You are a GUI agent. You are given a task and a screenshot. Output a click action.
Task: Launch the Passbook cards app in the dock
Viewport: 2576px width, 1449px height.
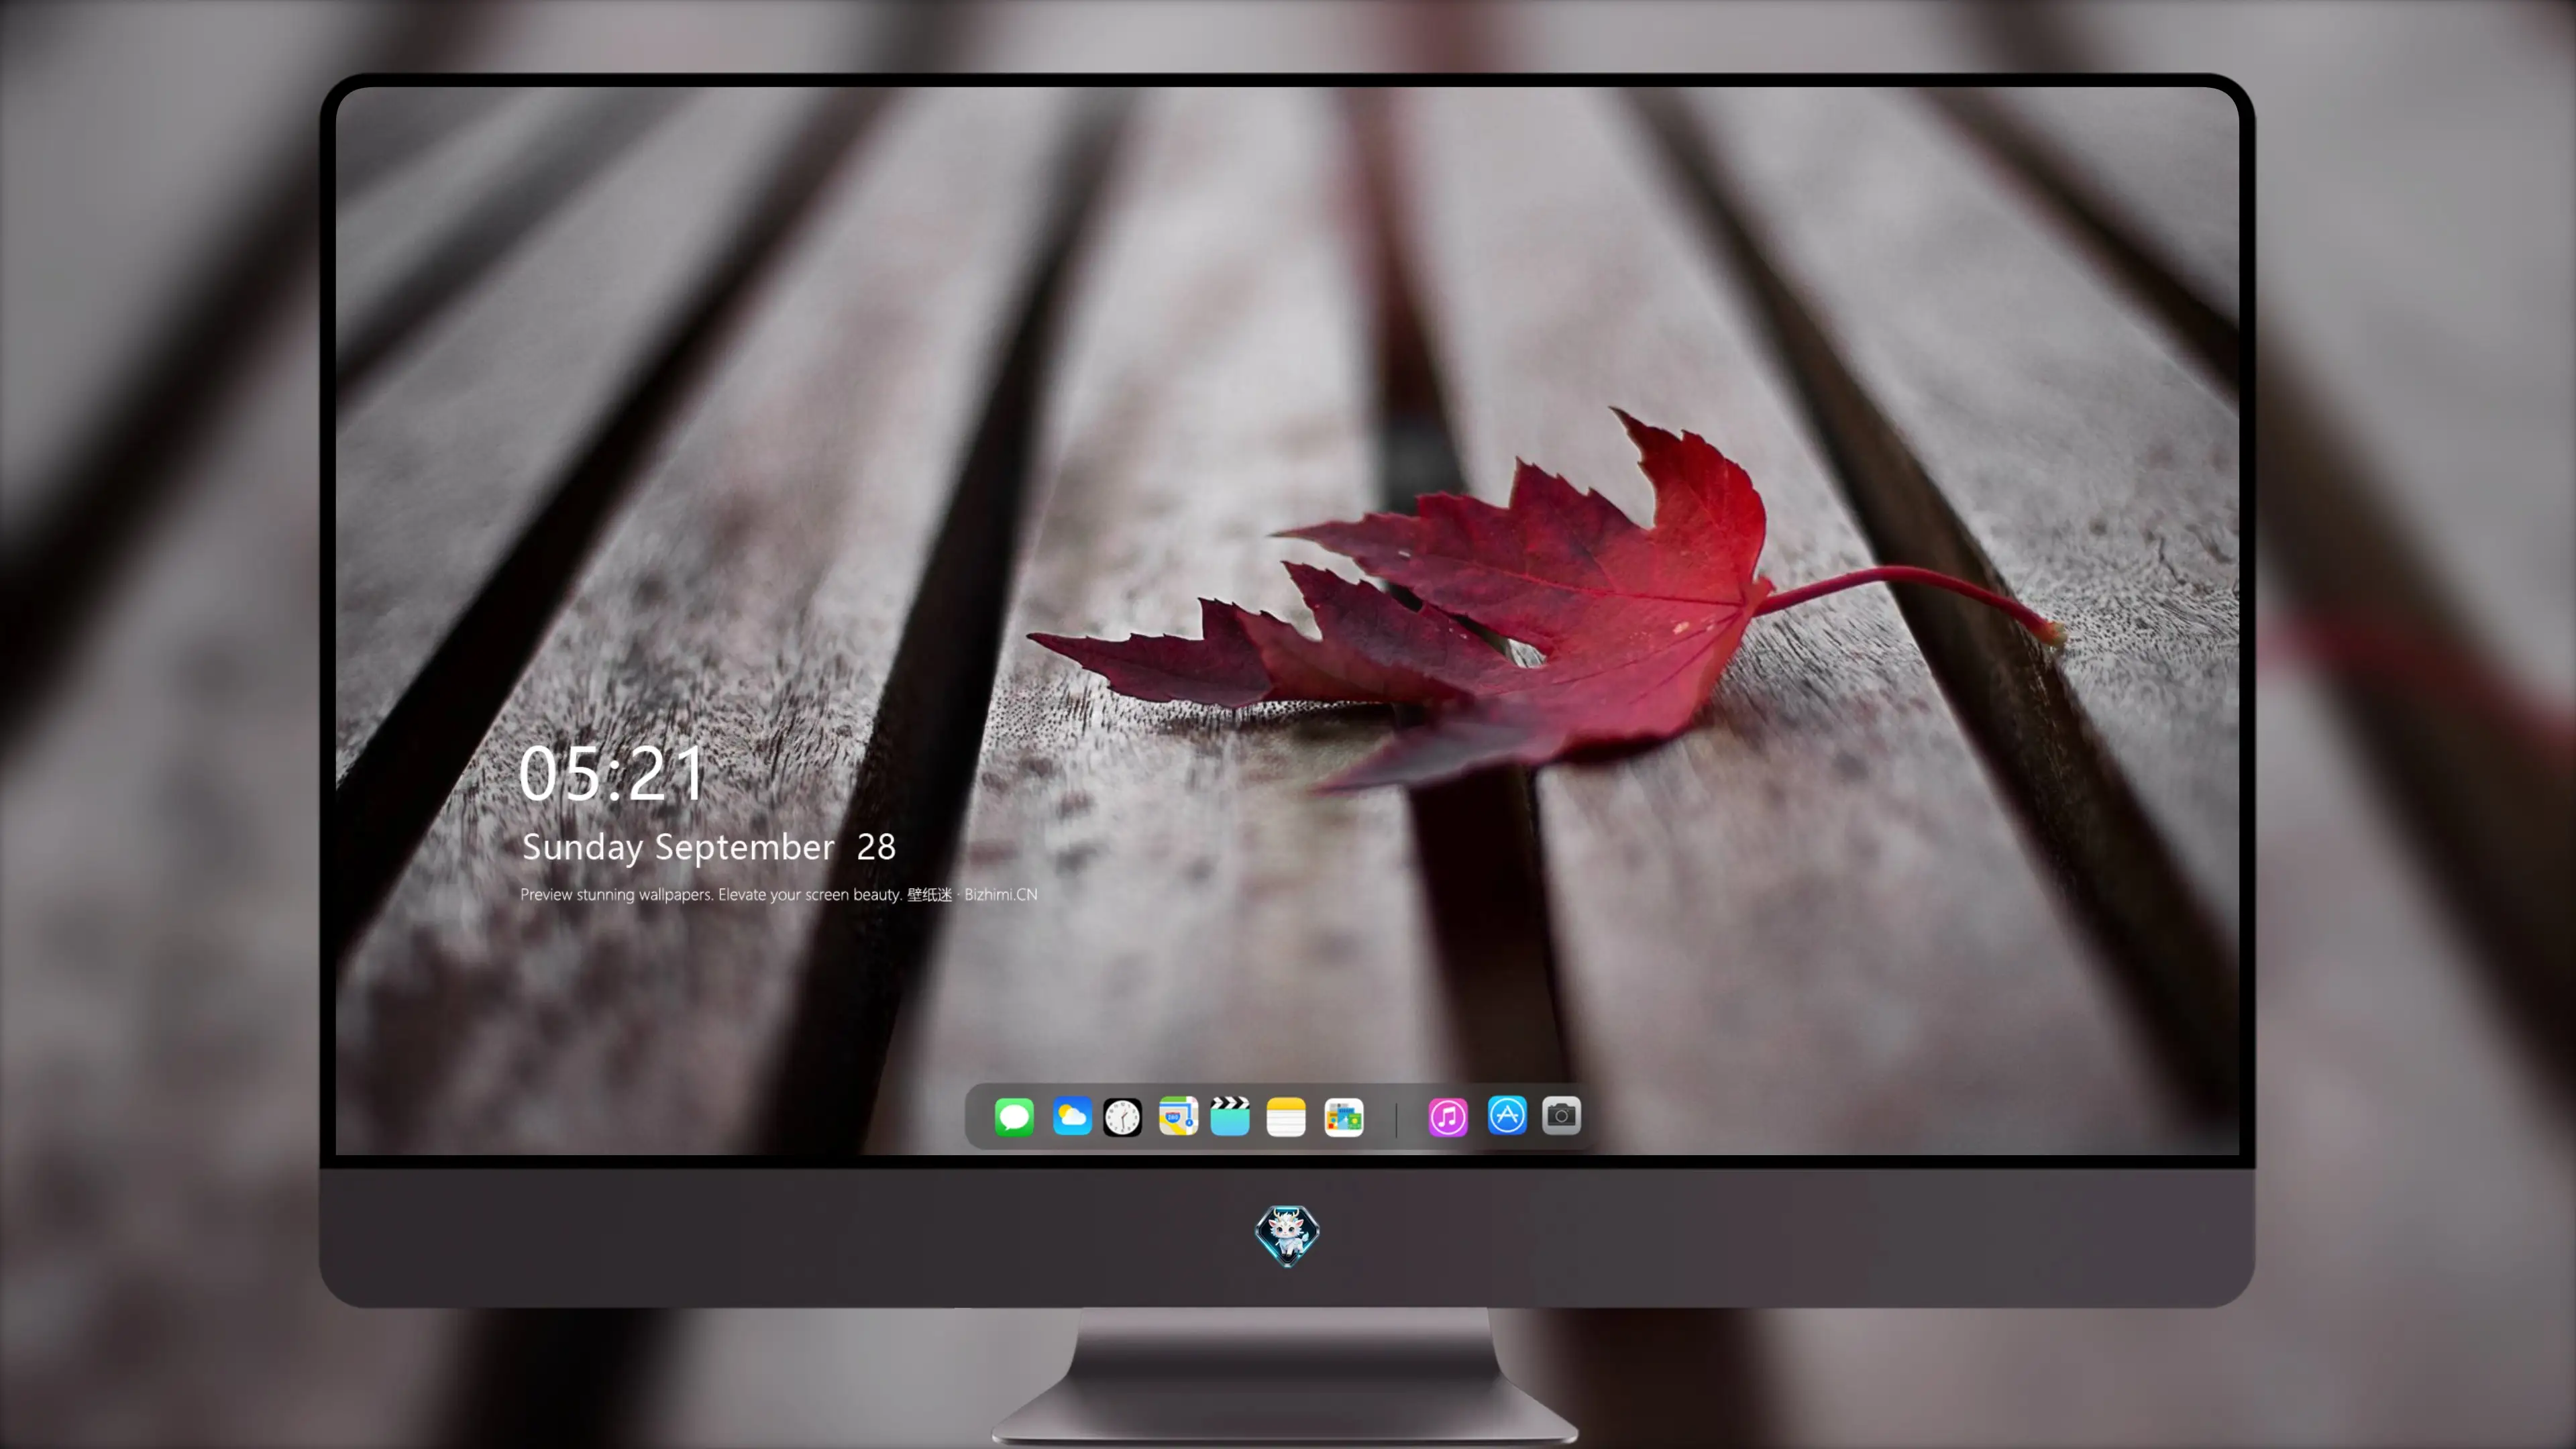[1344, 1117]
